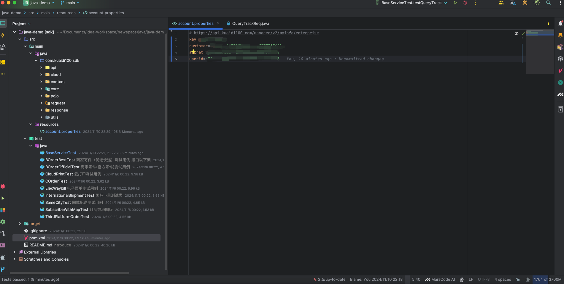The height and width of the screenshot is (284, 564).
Task: Select .gitignore file
Action: 38,231
